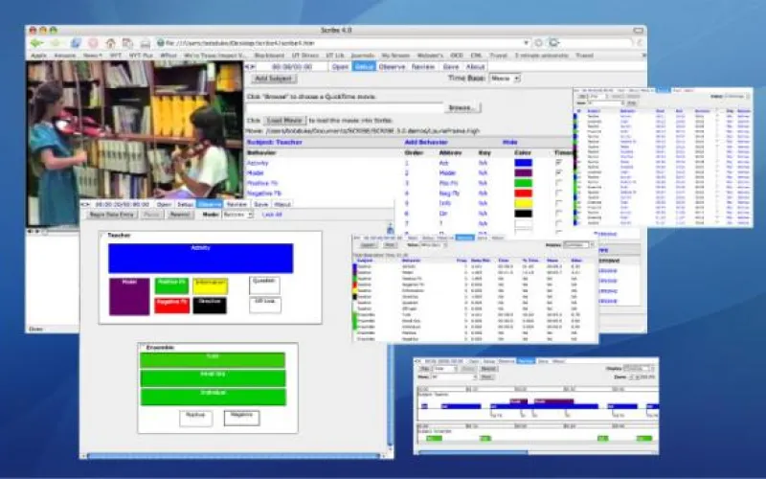The width and height of the screenshot is (766, 479).
Task: Open the Mode dropdown in Observe window
Action: tap(237, 215)
